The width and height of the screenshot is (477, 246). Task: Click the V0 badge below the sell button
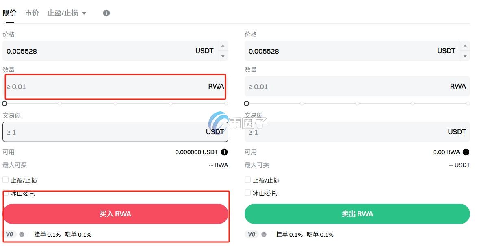(252, 234)
